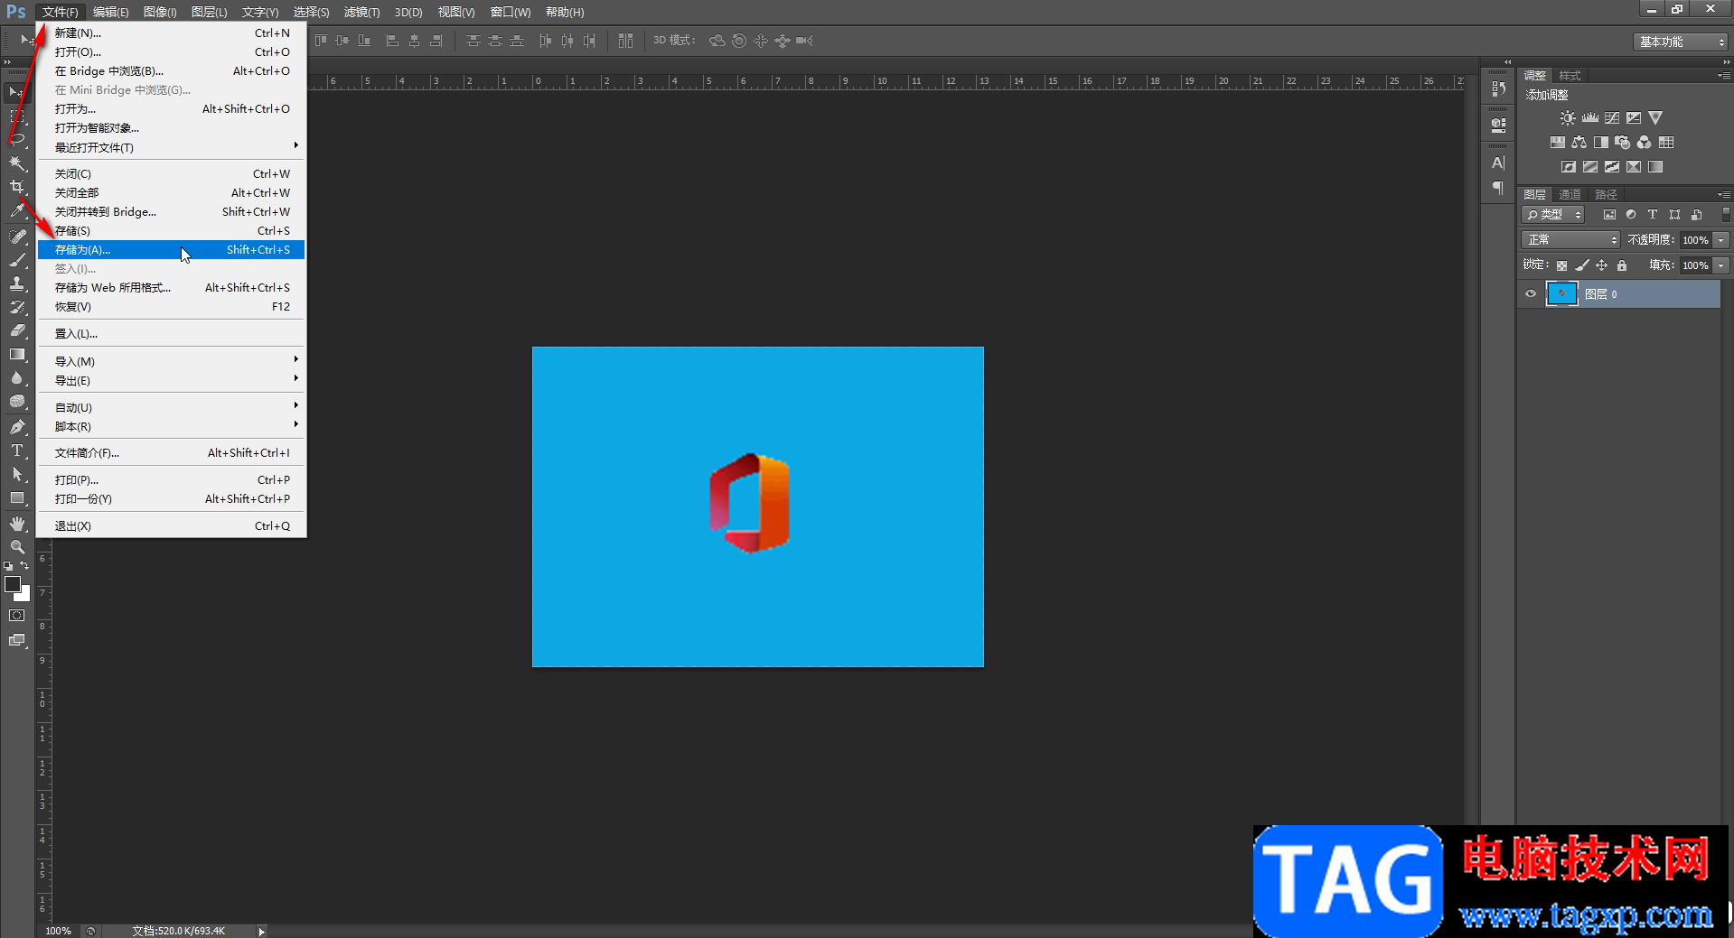Choose 存储为 Web 所用格式... item
The image size is (1734, 938).
click(x=171, y=287)
